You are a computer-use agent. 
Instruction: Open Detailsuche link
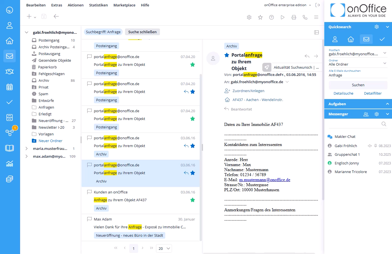click(x=343, y=93)
